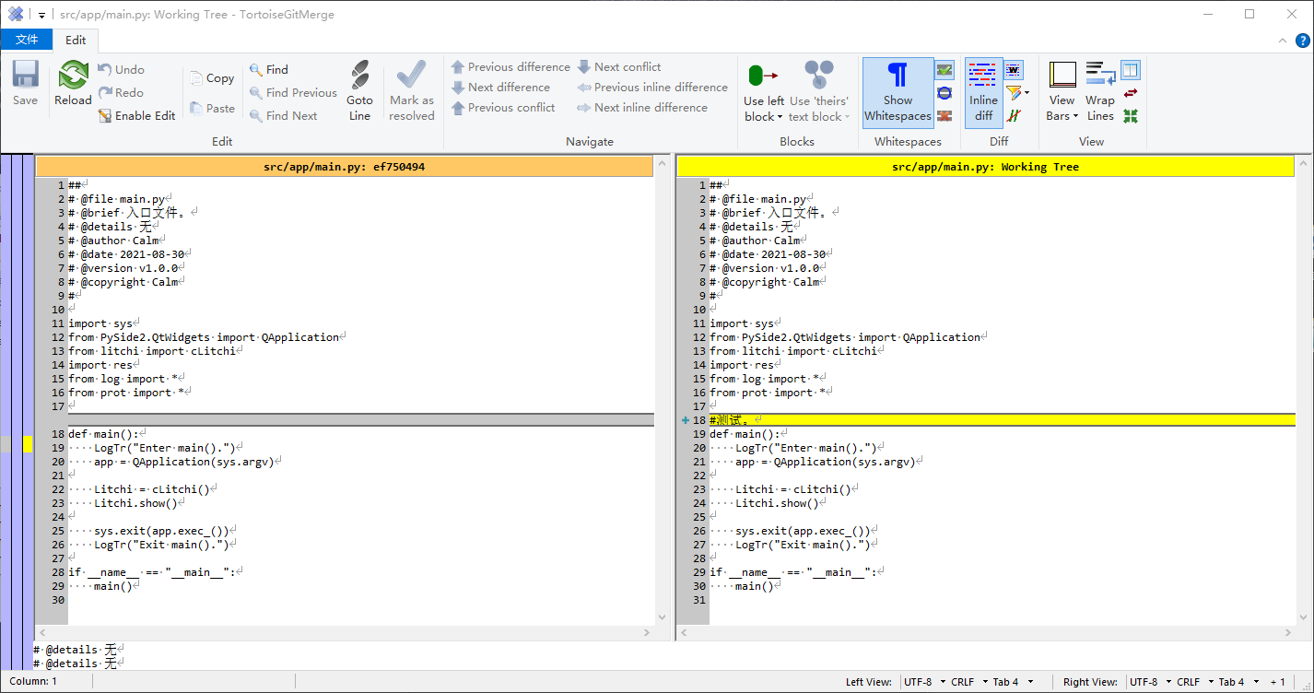Image resolution: width=1314 pixels, height=693 pixels.
Task: Click 'def main():' on left pane line 18
Action: (103, 434)
